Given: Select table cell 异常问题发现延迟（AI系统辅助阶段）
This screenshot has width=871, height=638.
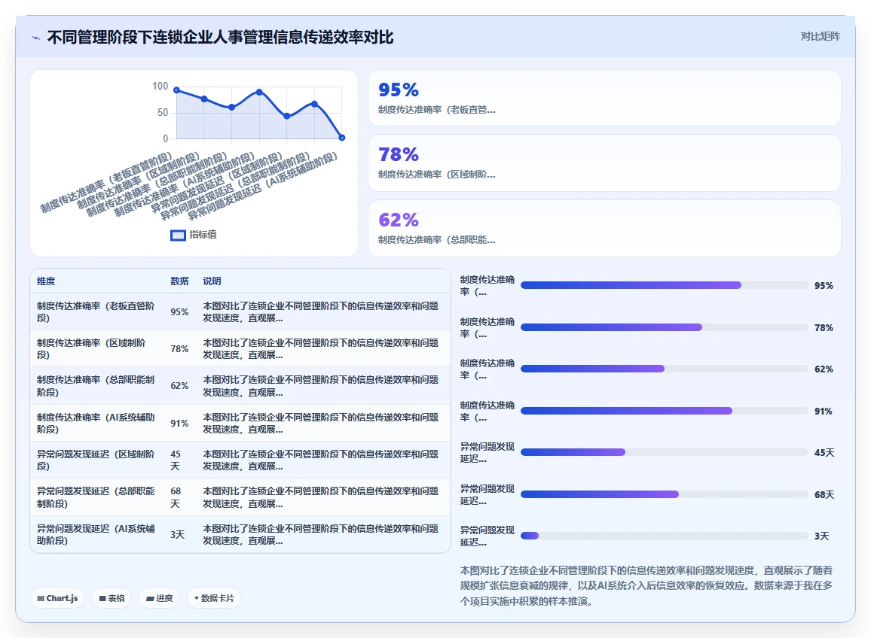Looking at the screenshot, I should pyautogui.click(x=96, y=534).
